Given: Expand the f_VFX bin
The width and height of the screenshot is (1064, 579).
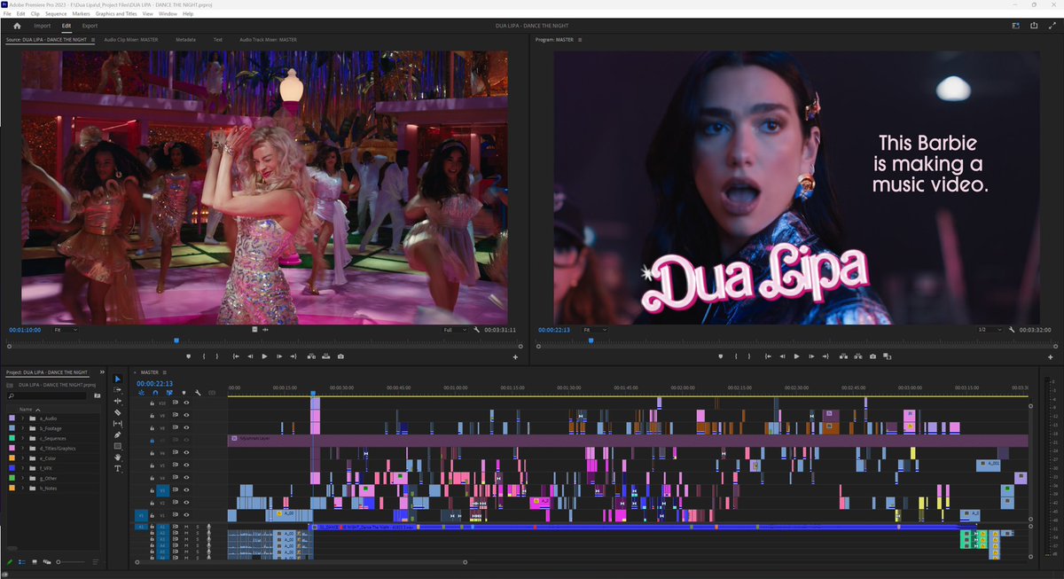Looking at the screenshot, I should coord(22,468).
